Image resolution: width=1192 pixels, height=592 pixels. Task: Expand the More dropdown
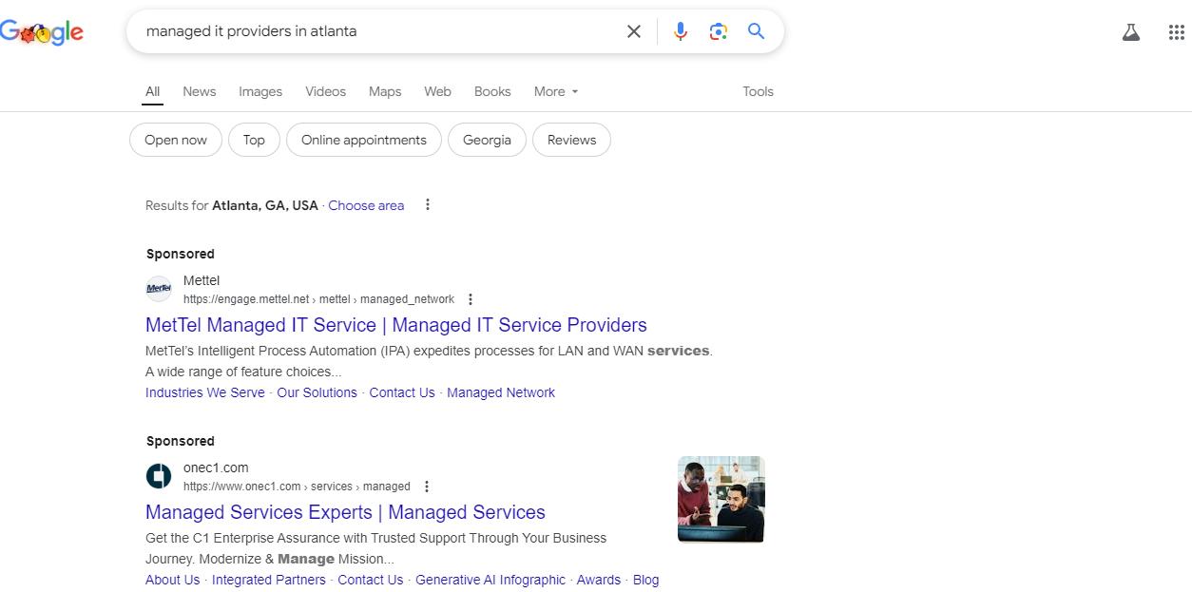pos(556,91)
